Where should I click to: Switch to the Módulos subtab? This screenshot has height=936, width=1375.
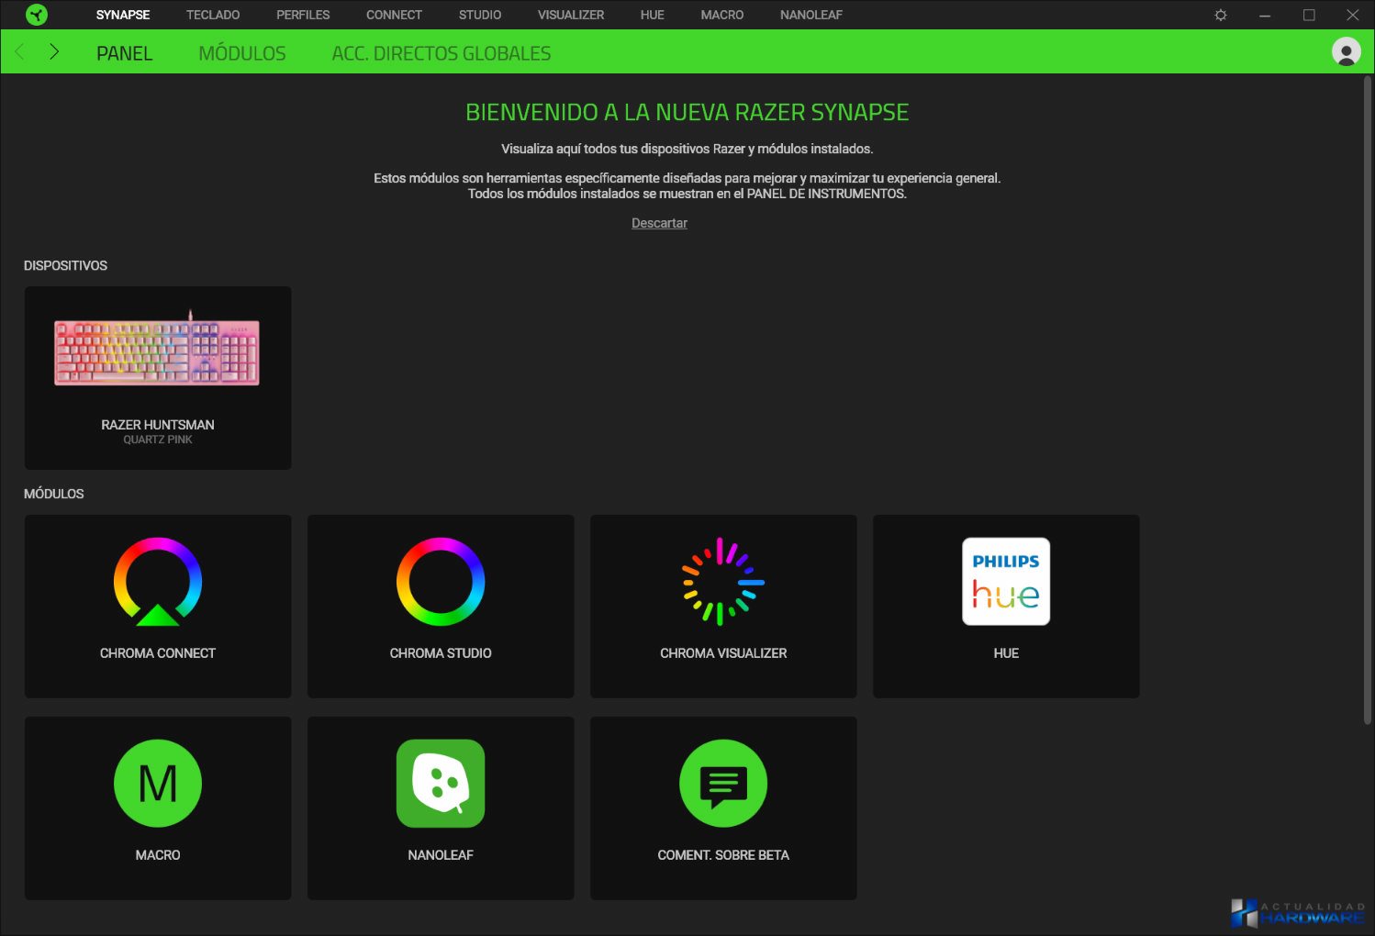(242, 53)
